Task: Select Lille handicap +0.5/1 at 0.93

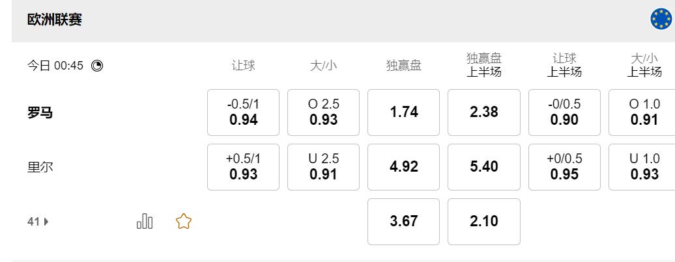Action: [243, 167]
